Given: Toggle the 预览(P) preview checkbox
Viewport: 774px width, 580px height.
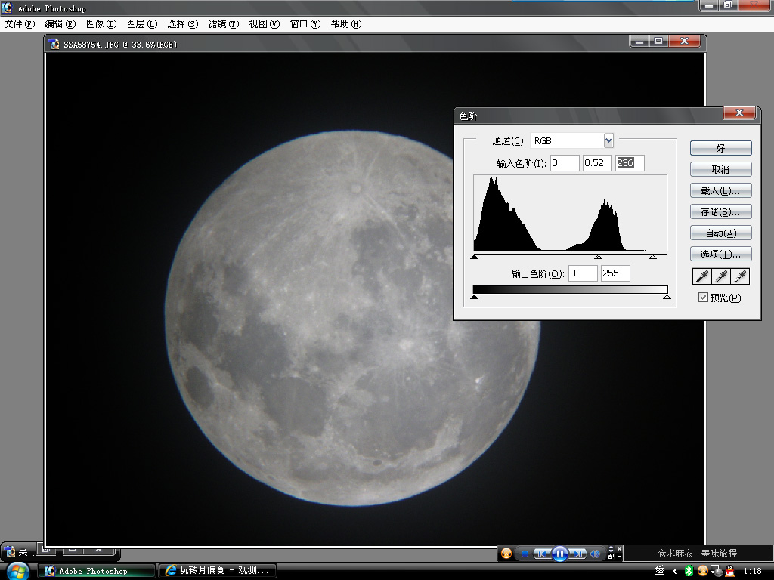Looking at the screenshot, I should [x=703, y=297].
